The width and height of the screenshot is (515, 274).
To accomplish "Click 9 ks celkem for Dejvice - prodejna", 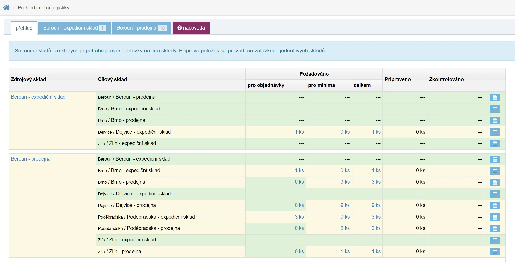I will point(376,205).
